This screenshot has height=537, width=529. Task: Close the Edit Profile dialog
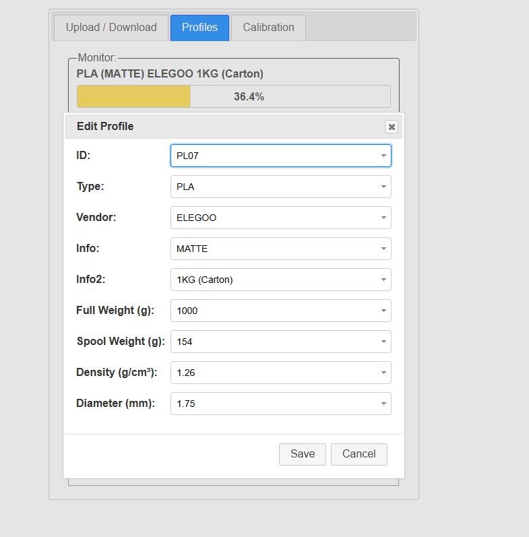click(x=392, y=127)
